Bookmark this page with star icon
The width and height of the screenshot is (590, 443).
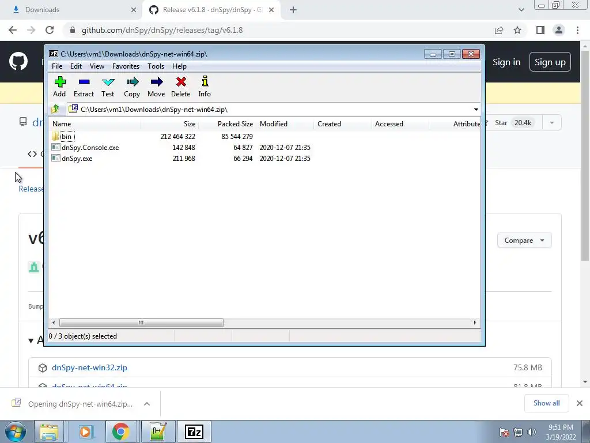pos(517,30)
